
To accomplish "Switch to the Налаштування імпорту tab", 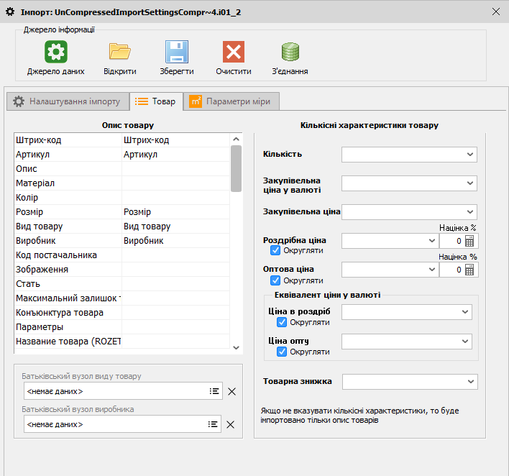I will point(68,101).
